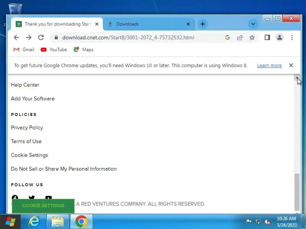Select the Recycle Bin desktop icon
The height and width of the screenshot is (229, 306).
pyautogui.click(x=15, y=9)
